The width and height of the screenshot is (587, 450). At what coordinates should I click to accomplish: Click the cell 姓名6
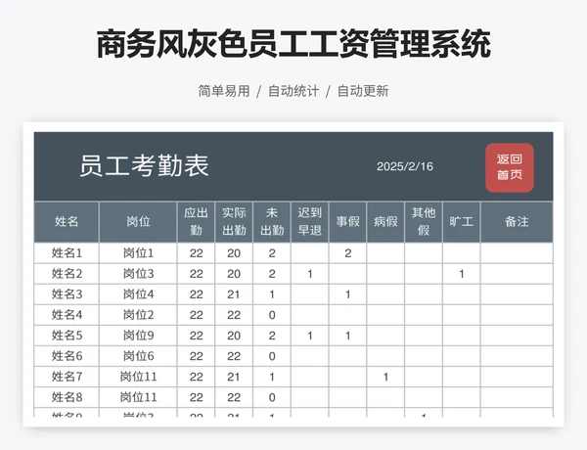67,356
